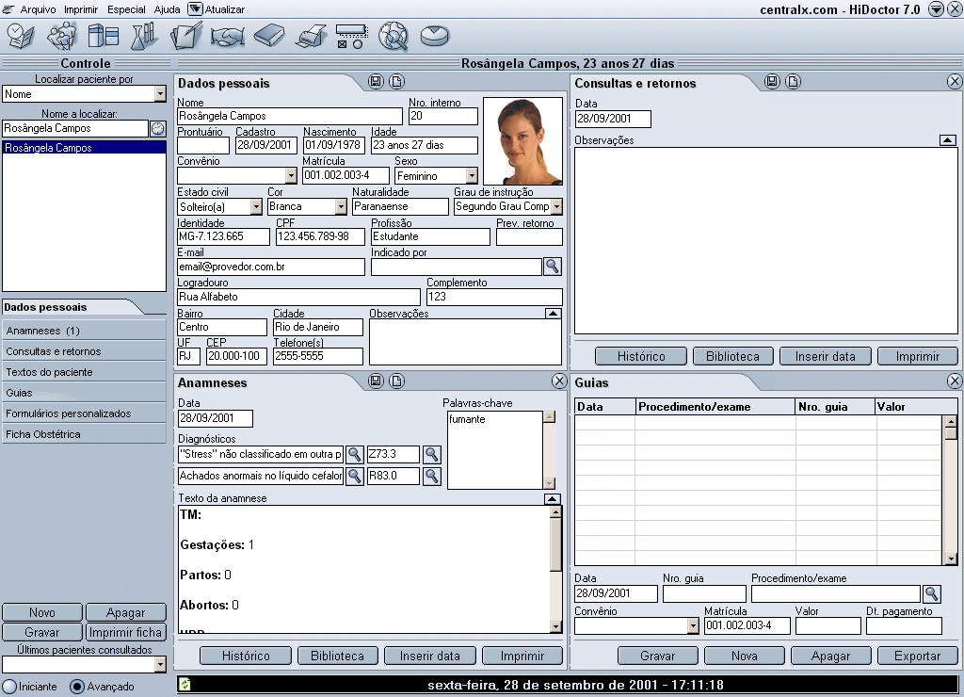Select the magnifier beside CID code Z73.3

432,454
